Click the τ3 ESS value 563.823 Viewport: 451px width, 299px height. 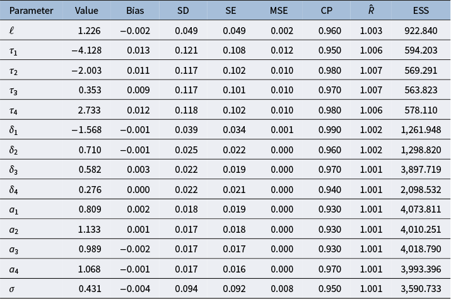[421, 90]
